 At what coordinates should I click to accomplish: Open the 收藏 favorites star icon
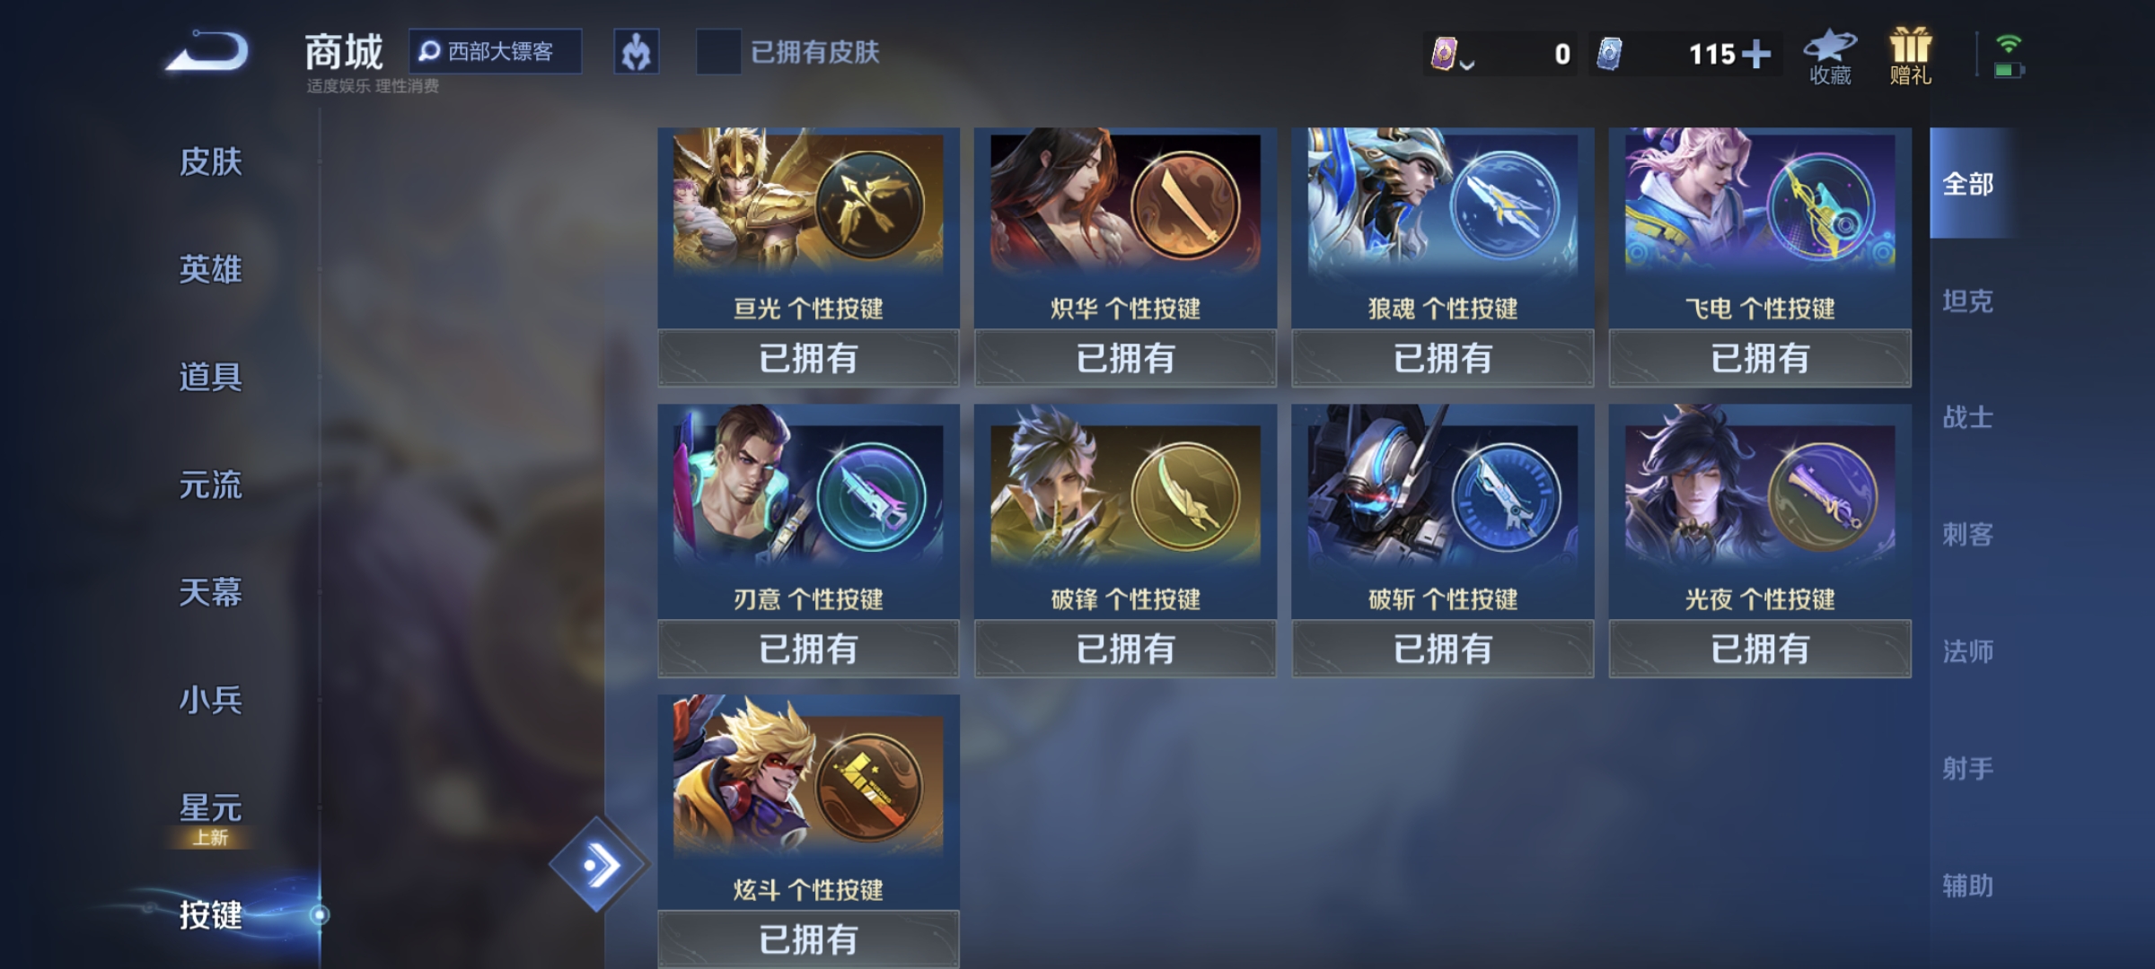1830,57
